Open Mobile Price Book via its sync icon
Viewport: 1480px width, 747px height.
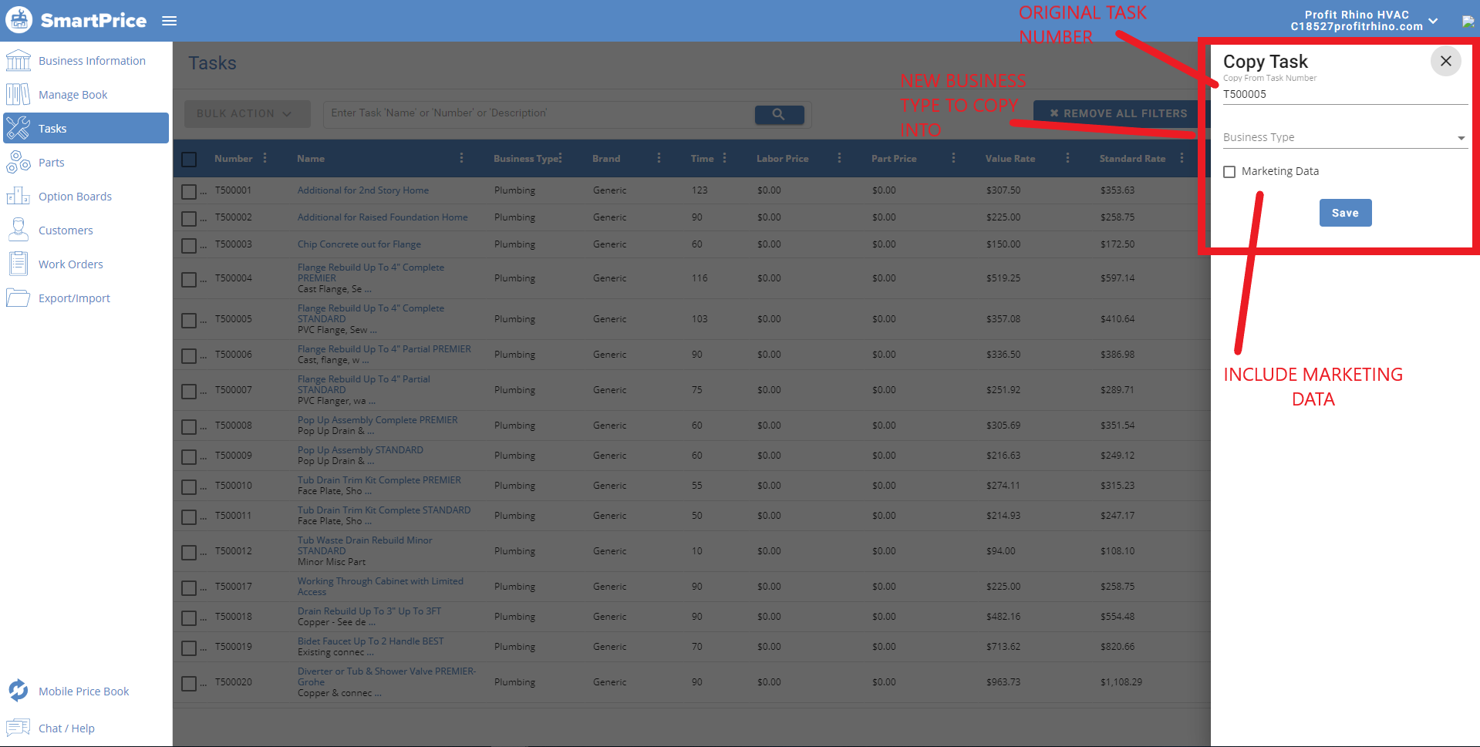18,691
